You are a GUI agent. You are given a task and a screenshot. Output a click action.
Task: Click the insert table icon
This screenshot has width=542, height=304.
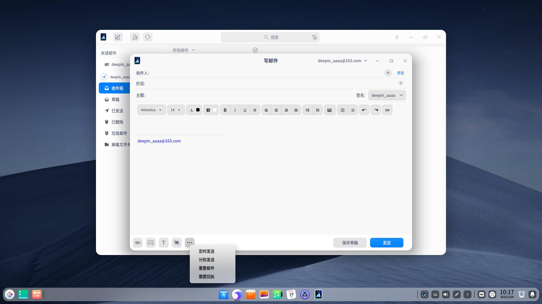329,110
